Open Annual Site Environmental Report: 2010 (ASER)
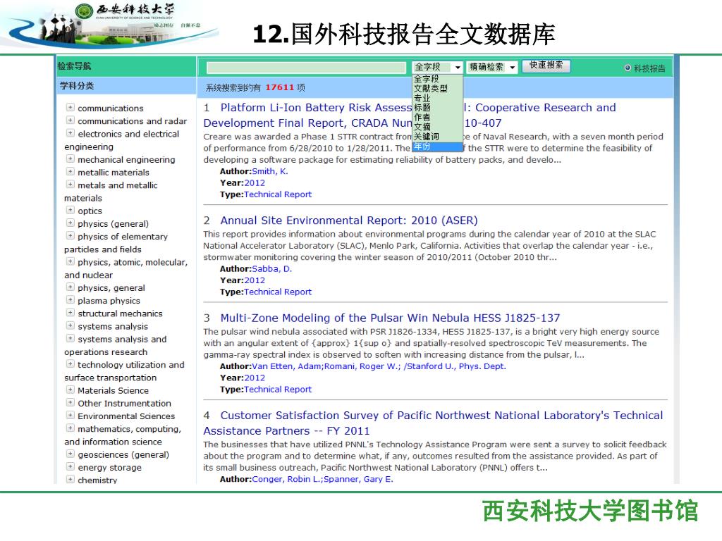The width and height of the screenshot is (722, 541). 349,220
